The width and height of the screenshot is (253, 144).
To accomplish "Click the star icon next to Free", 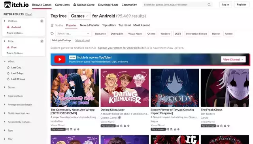I will [8, 47].
